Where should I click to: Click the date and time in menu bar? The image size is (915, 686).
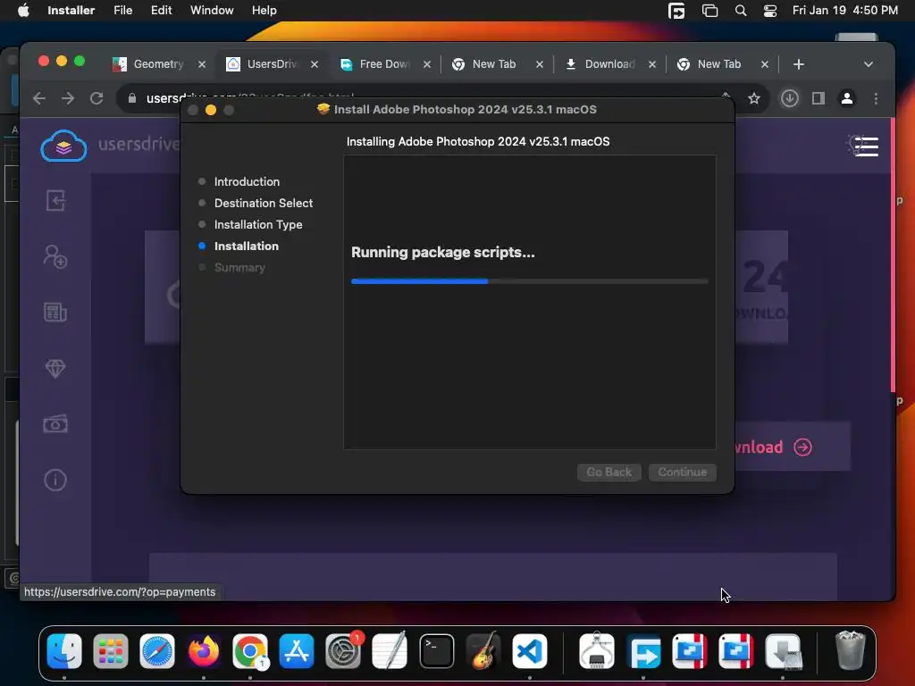point(845,11)
